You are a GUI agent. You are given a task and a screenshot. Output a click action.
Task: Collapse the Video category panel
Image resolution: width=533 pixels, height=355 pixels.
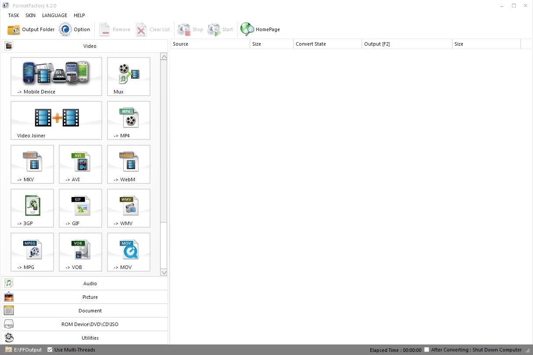point(85,46)
